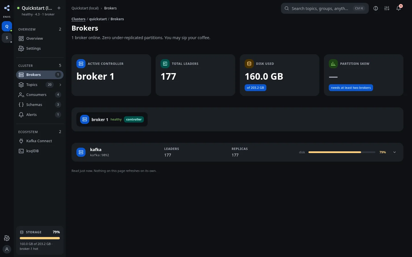Image resolution: width=412 pixels, height=257 pixels.
Task: Add a new cluster with plus icon
Action: (x=59, y=8)
